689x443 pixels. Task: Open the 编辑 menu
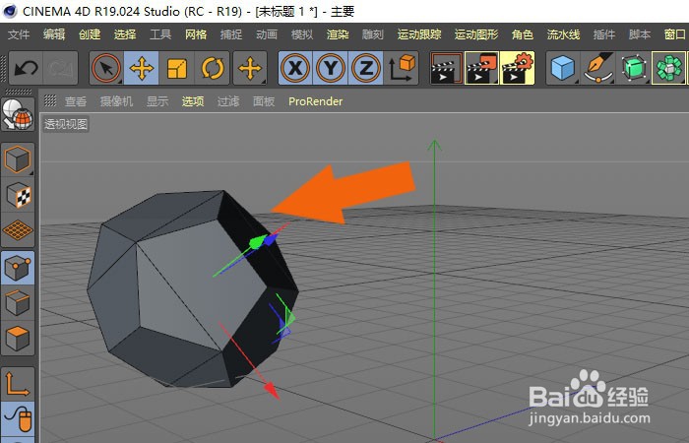pos(54,34)
